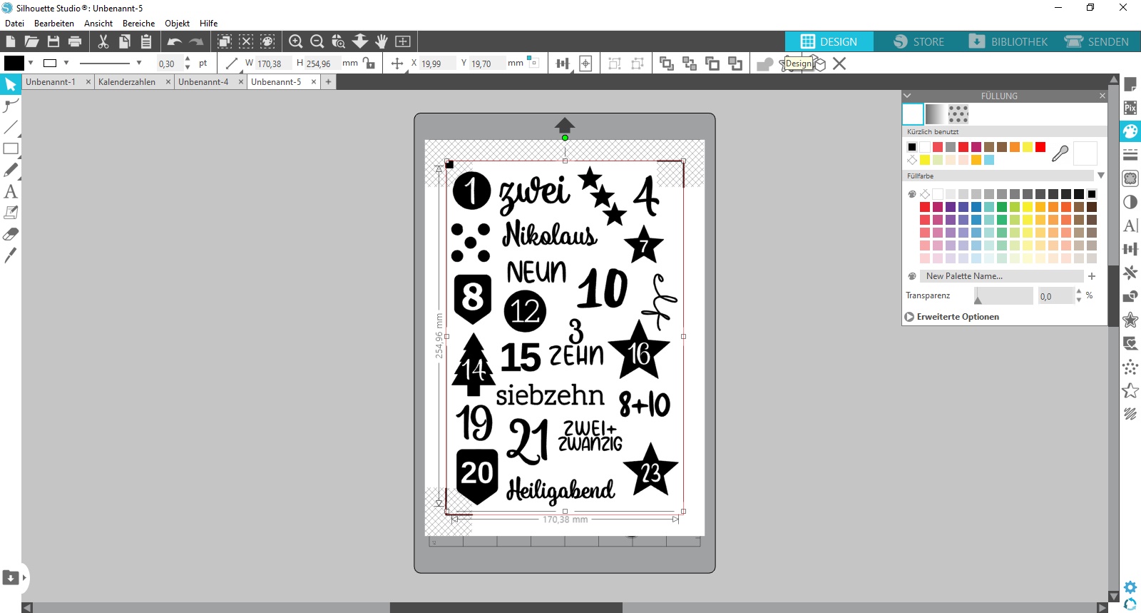Select the Text tool in left toolbar
Viewport: 1141px width, 613px height.
pos(10,191)
